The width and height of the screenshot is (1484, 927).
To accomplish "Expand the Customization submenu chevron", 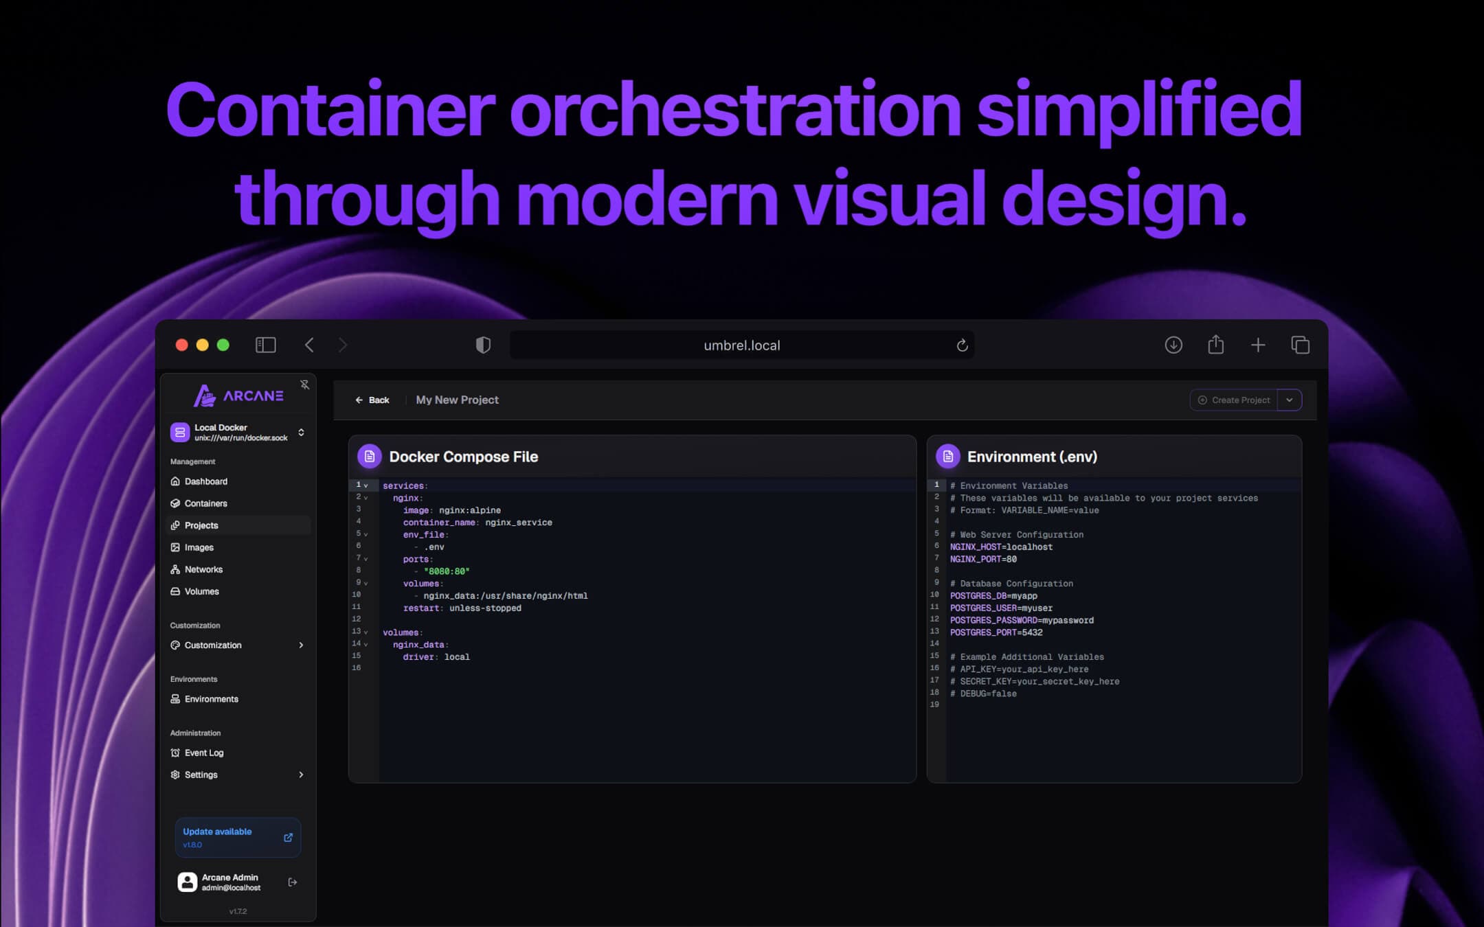I will coord(301,645).
